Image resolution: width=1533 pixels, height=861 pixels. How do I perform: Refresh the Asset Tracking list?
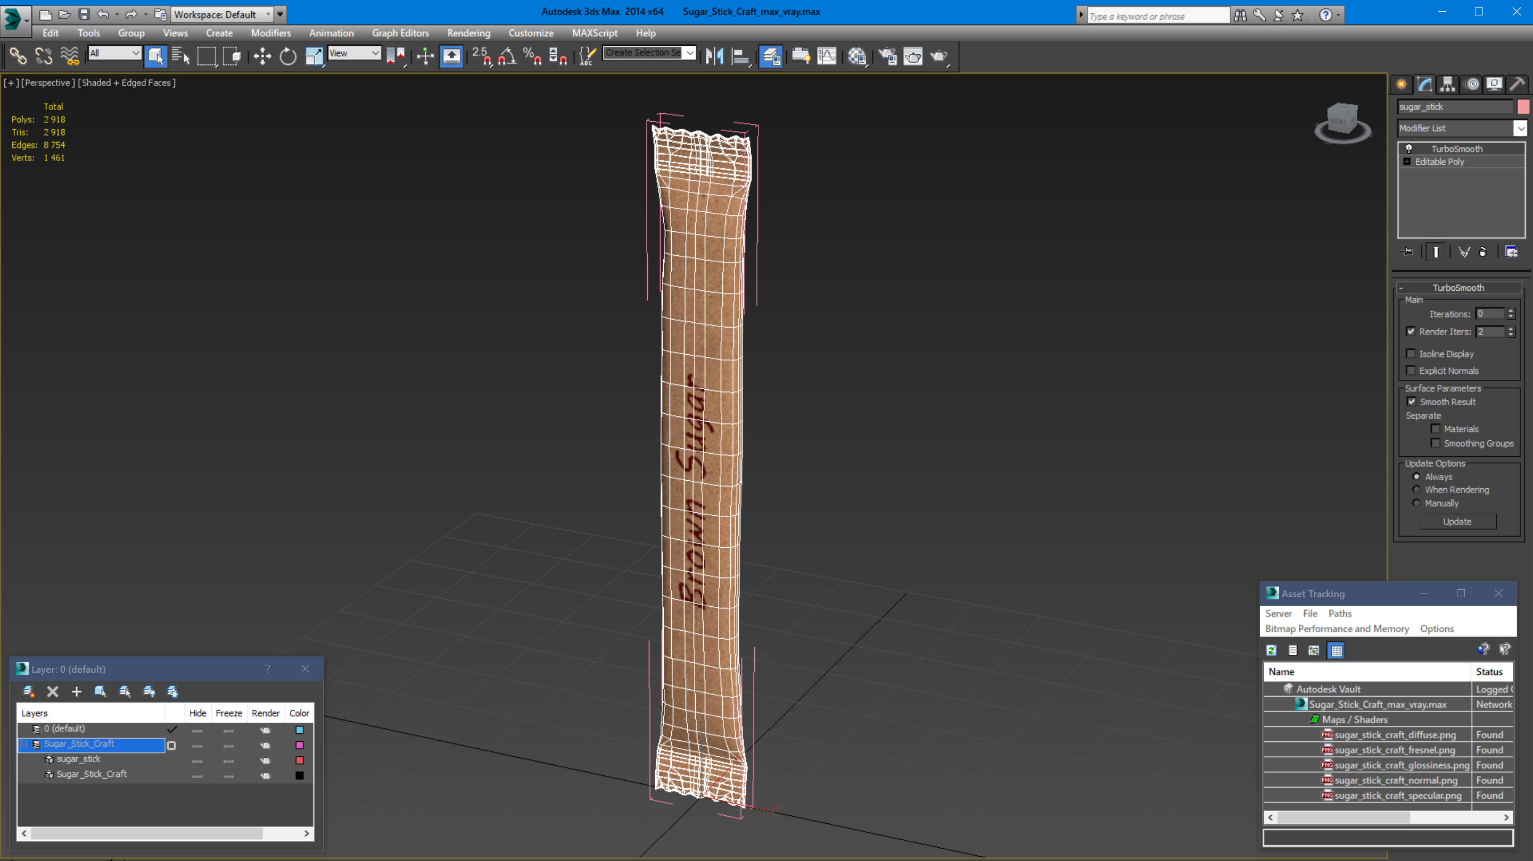click(x=1271, y=650)
